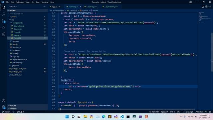The height and width of the screenshot is (120, 213).
Task: Click the feedback icon in status bar
Action: coord(206,112)
